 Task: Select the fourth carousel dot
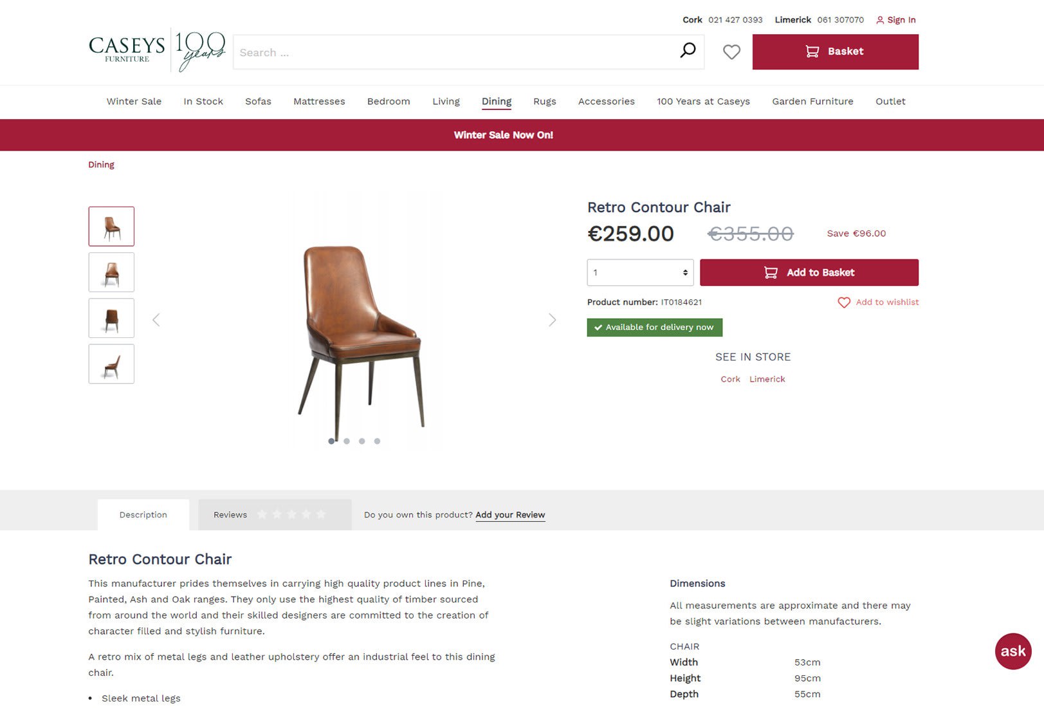point(378,442)
